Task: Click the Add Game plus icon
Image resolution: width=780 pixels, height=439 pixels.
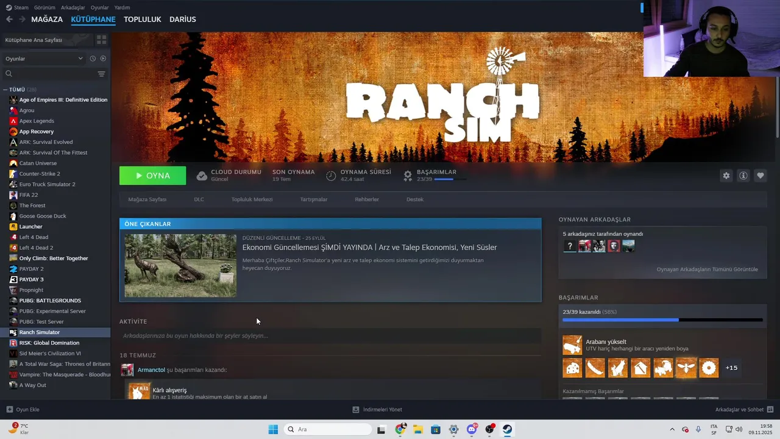Action: click(9, 410)
